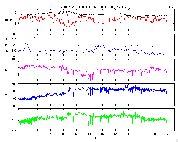The width and height of the screenshot is (178, 142).
Task: Click the '-10' tick on the Bt,Bz panel
Action: click(x=14, y=27)
